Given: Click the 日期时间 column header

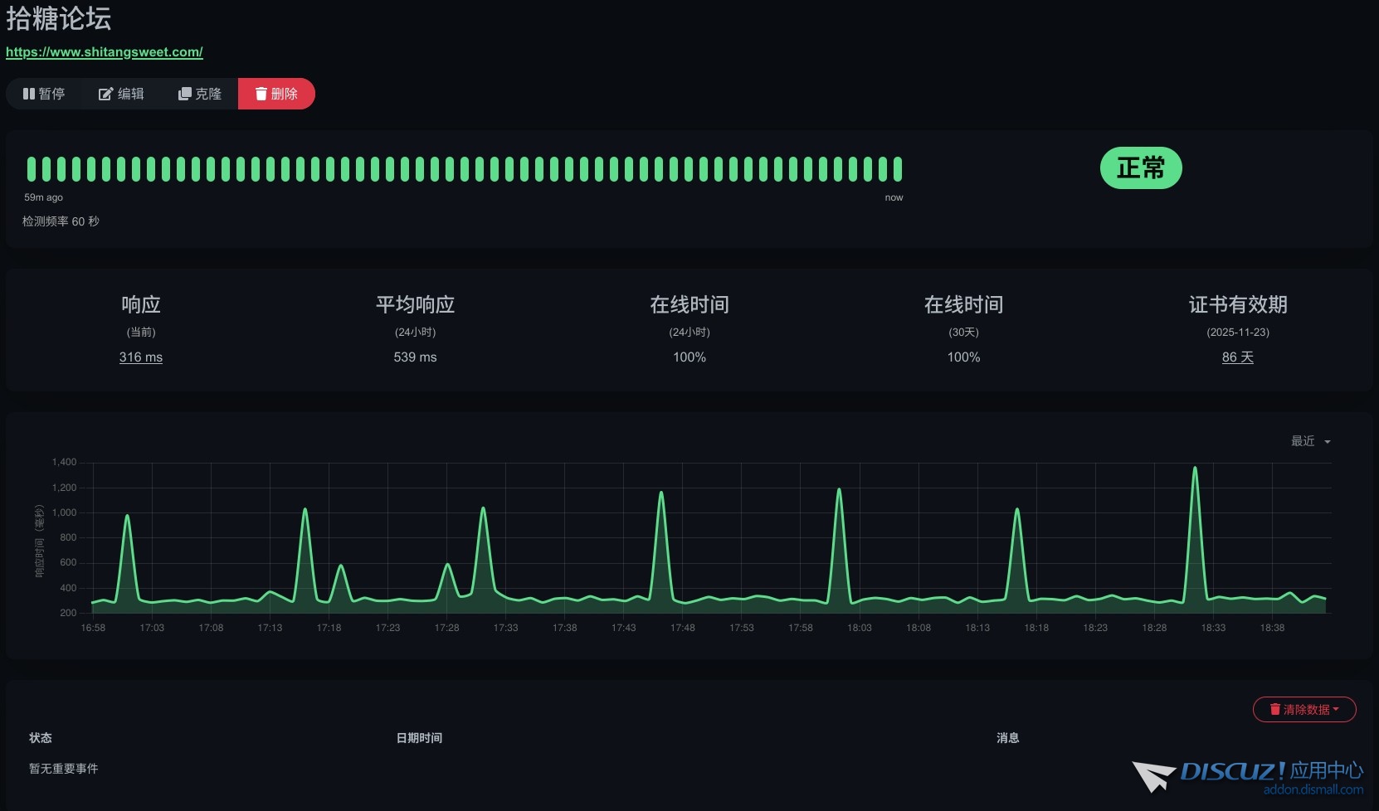Looking at the screenshot, I should click(x=419, y=738).
